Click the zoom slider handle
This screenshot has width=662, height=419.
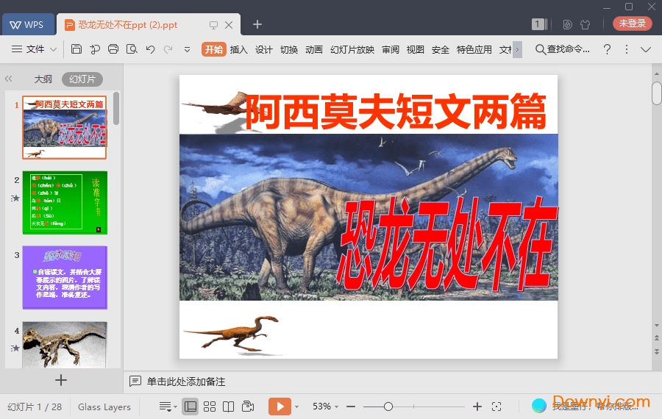click(388, 407)
